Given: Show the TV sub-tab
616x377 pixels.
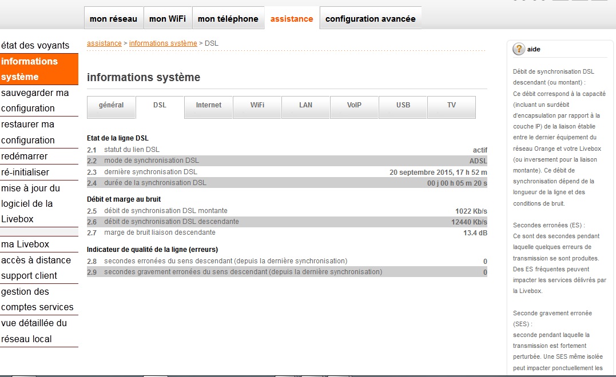Looking at the screenshot, I should [451, 106].
